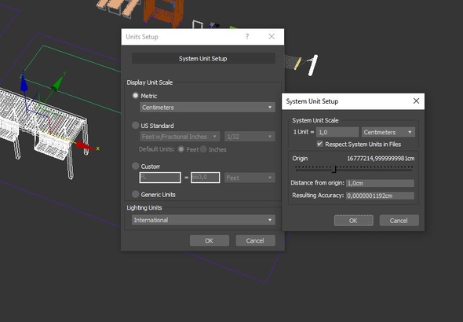The height and width of the screenshot is (322, 463).
Task: Select the Metric radio button
Action: coord(136,96)
